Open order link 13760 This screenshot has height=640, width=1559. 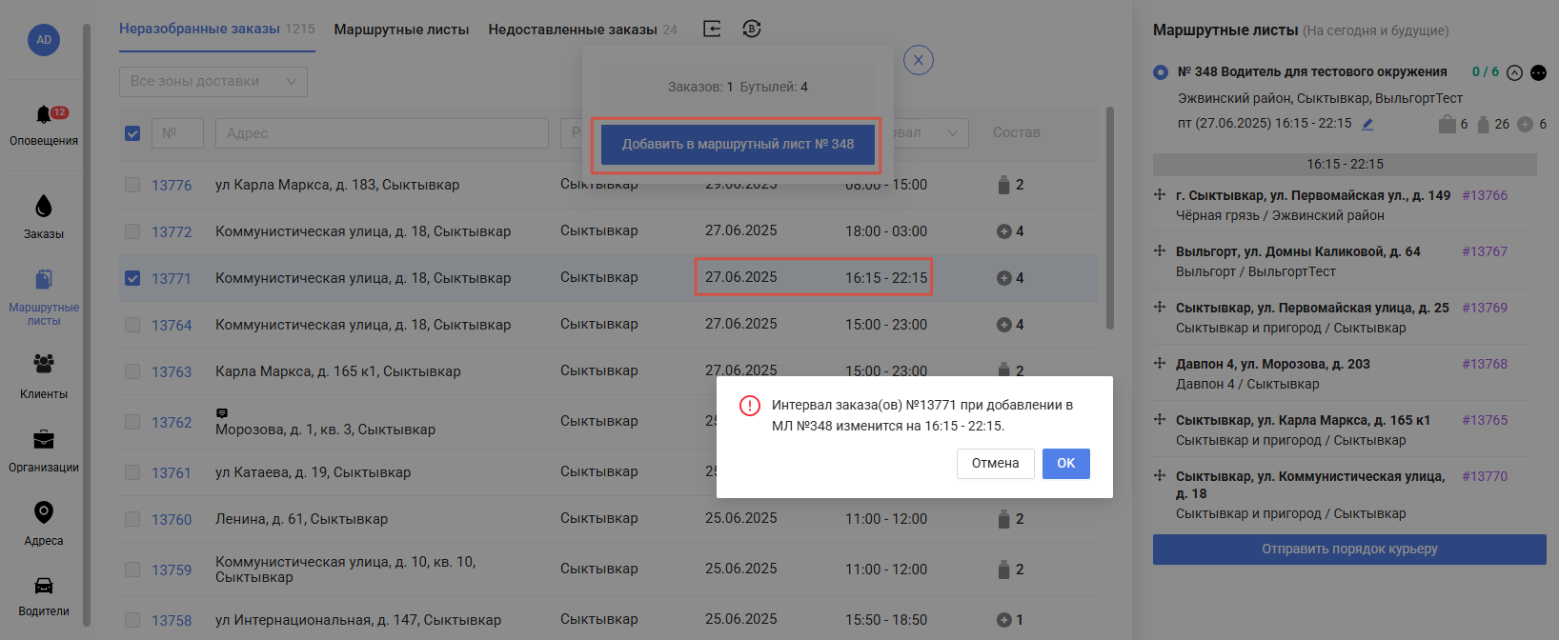pos(172,520)
